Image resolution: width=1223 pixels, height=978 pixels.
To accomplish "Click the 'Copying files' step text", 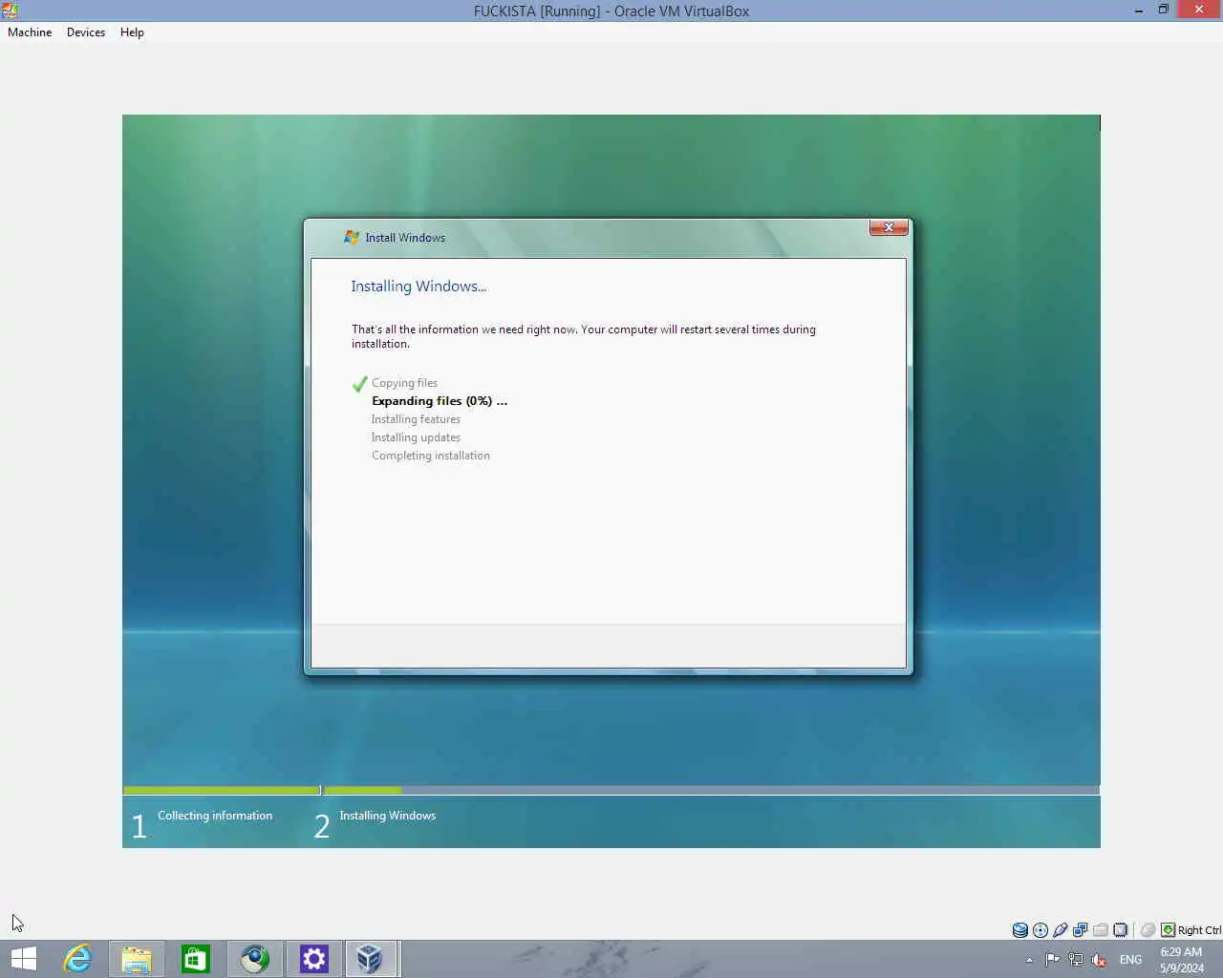I will coord(404,383).
